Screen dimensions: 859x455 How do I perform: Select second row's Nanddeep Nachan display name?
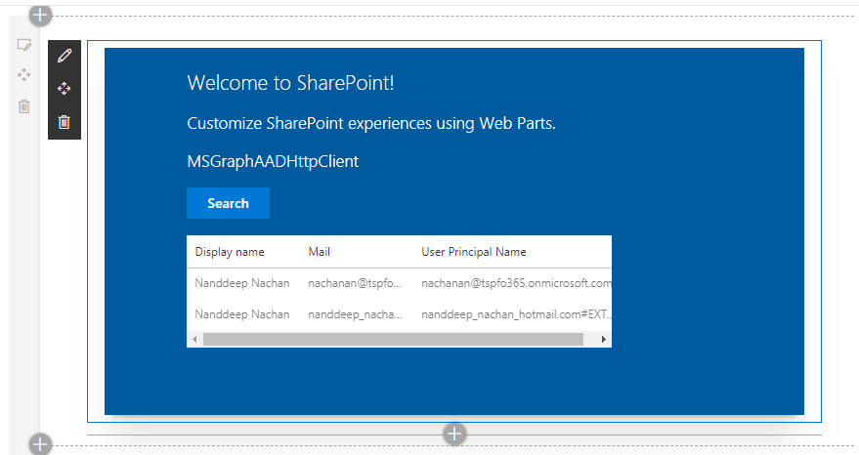pyautogui.click(x=242, y=314)
